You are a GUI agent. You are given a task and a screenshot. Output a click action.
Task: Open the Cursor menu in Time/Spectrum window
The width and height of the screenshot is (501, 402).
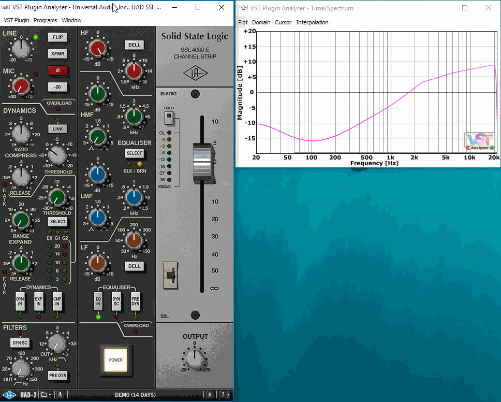pos(283,22)
